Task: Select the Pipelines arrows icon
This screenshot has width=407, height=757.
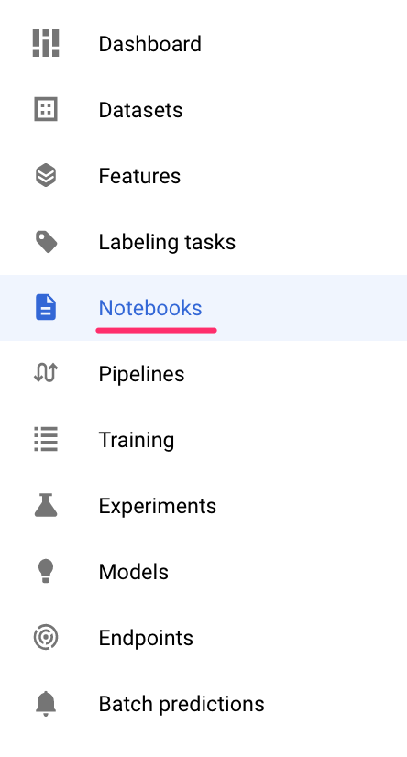Action: point(46,373)
